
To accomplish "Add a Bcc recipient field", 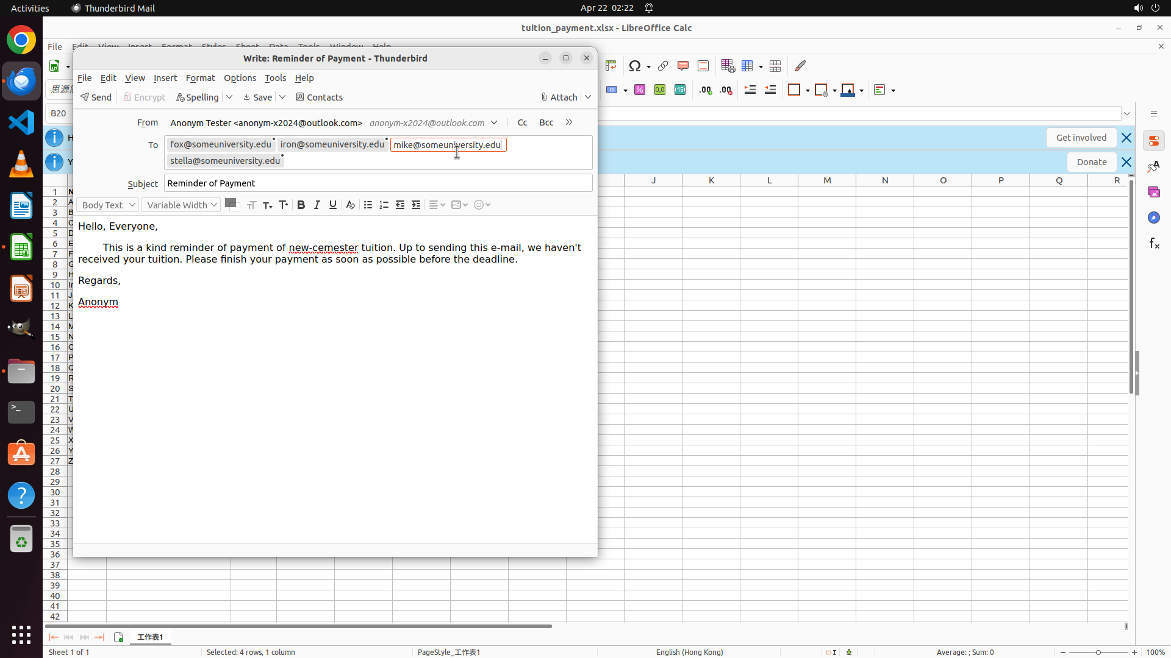I will pos(546,122).
